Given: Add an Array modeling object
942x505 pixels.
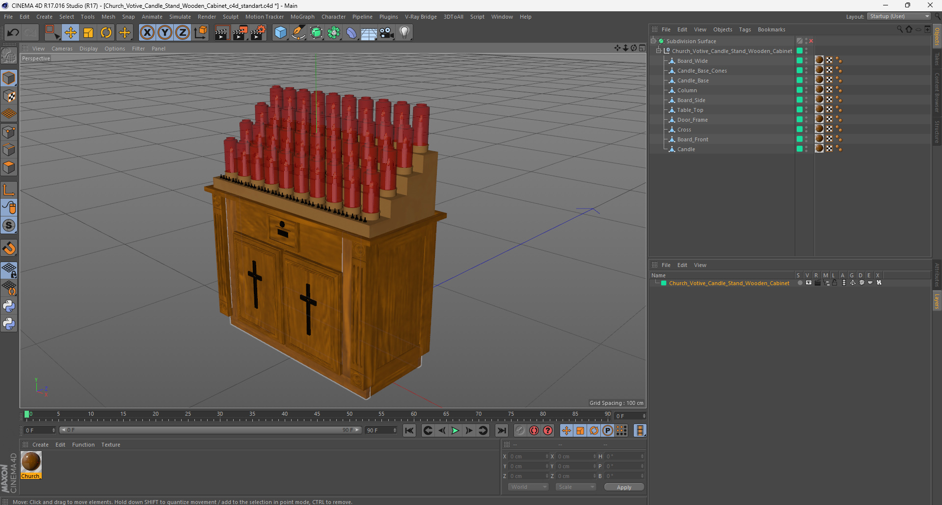Looking at the screenshot, I should coord(334,32).
